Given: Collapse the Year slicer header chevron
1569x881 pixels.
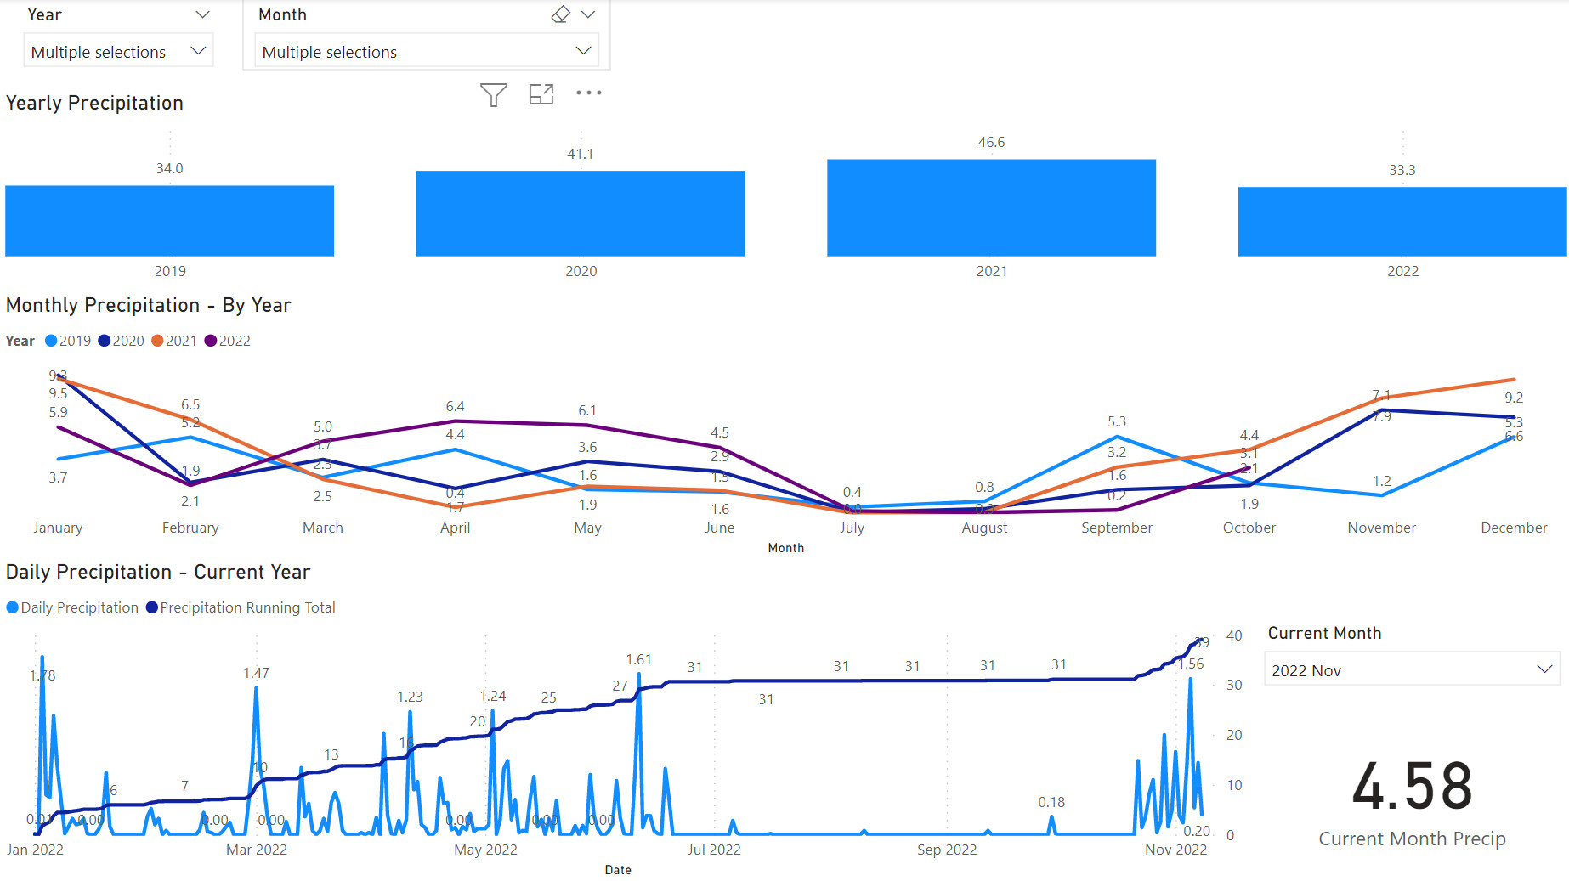Looking at the screenshot, I should pyautogui.click(x=202, y=14).
